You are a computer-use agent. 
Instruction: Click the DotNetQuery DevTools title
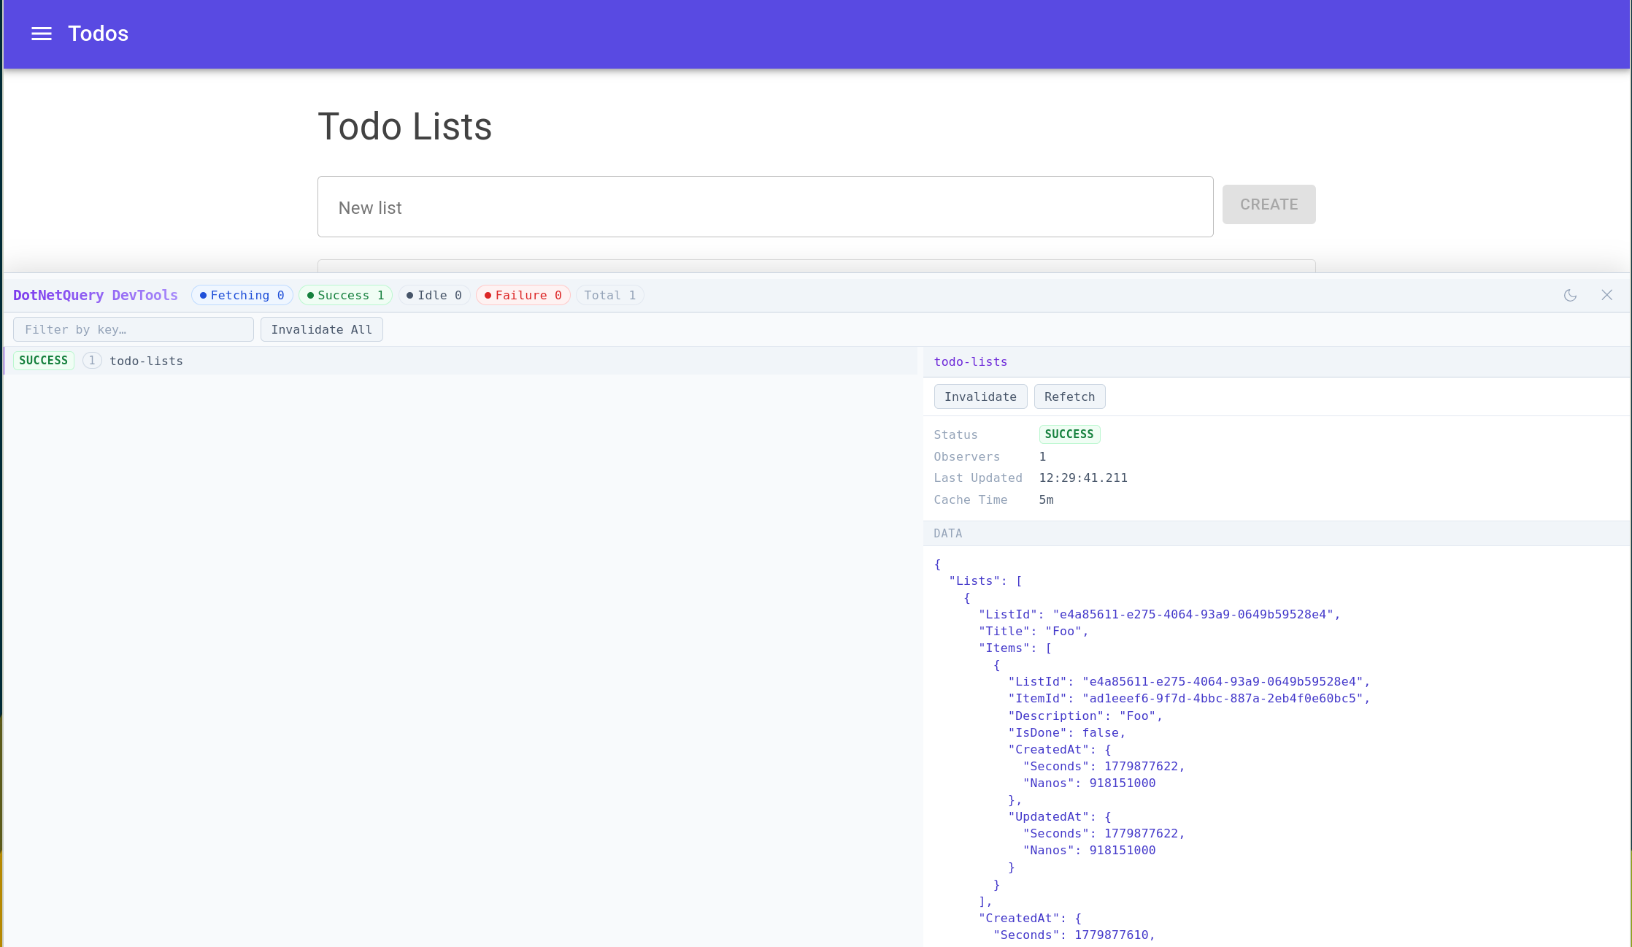click(96, 295)
